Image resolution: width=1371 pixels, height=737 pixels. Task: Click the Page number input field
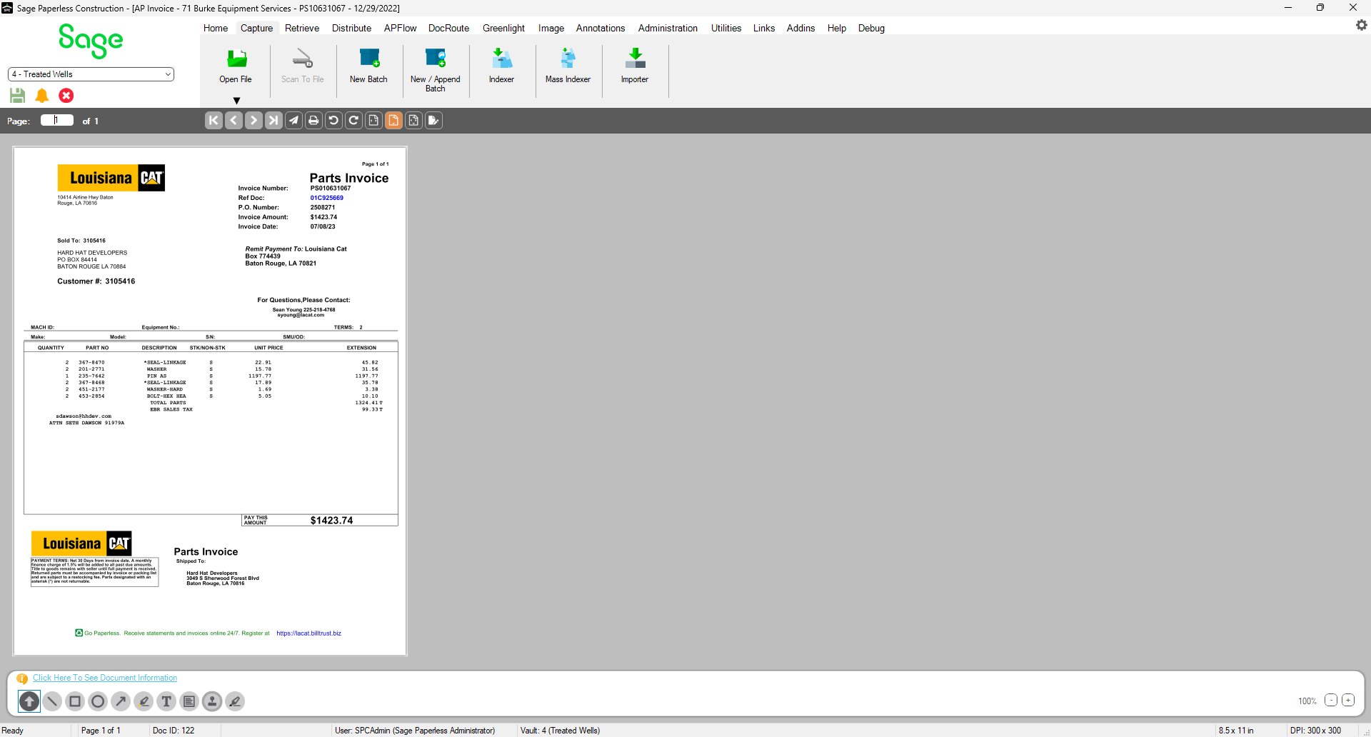click(57, 120)
